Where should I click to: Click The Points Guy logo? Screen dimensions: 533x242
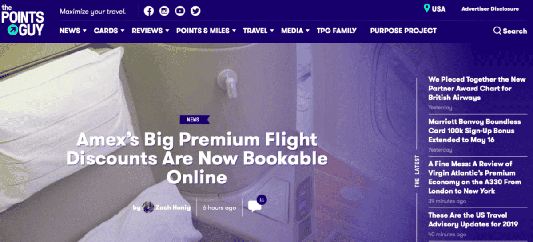23,20
